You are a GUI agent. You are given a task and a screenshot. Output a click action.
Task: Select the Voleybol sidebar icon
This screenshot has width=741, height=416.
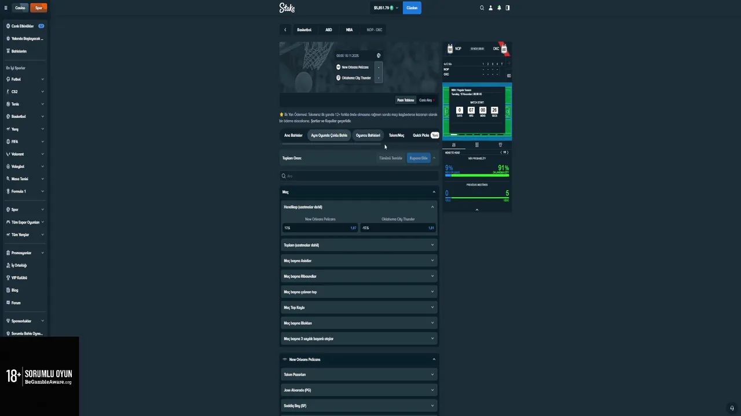[8, 166]
